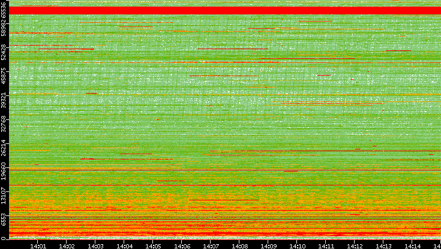
Task: Click the 14:09 time axis label
Action: pos(268,246)
